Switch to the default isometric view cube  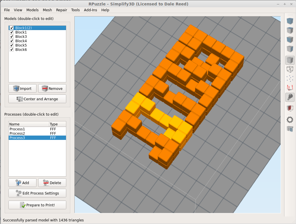tap(290, 21)
